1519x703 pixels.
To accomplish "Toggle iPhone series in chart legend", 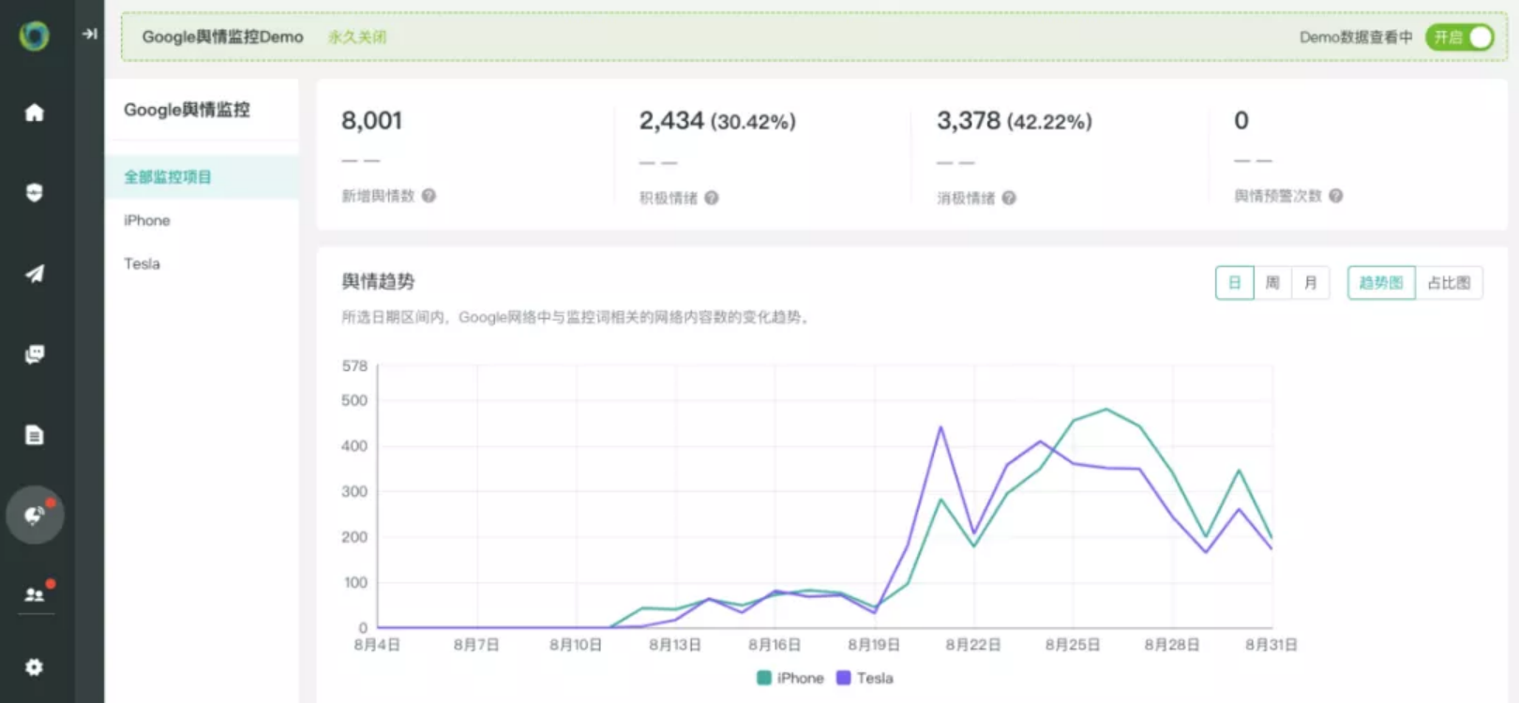I will click(790, 678).
